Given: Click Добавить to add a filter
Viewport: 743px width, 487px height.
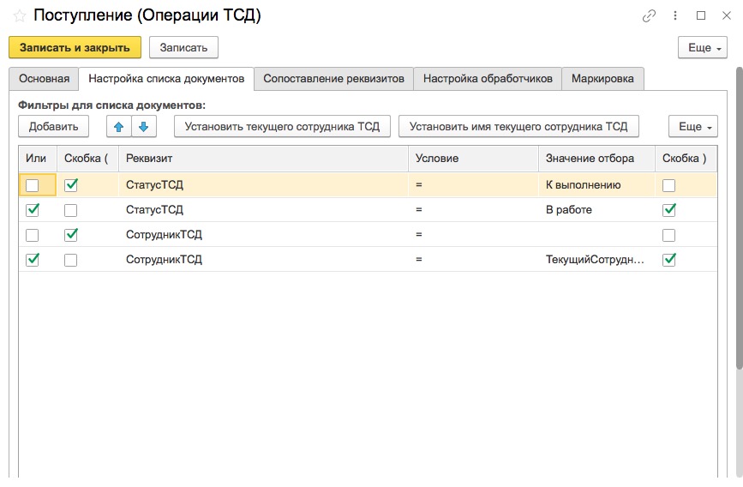Looking at the screenshot, I should (x=53, y=127).
